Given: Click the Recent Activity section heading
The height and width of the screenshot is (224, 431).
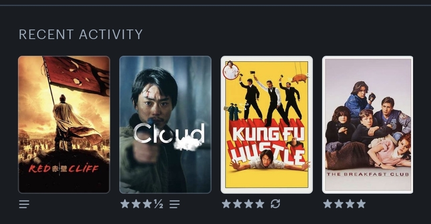Looking at the screenshot, I should (81, 35).
